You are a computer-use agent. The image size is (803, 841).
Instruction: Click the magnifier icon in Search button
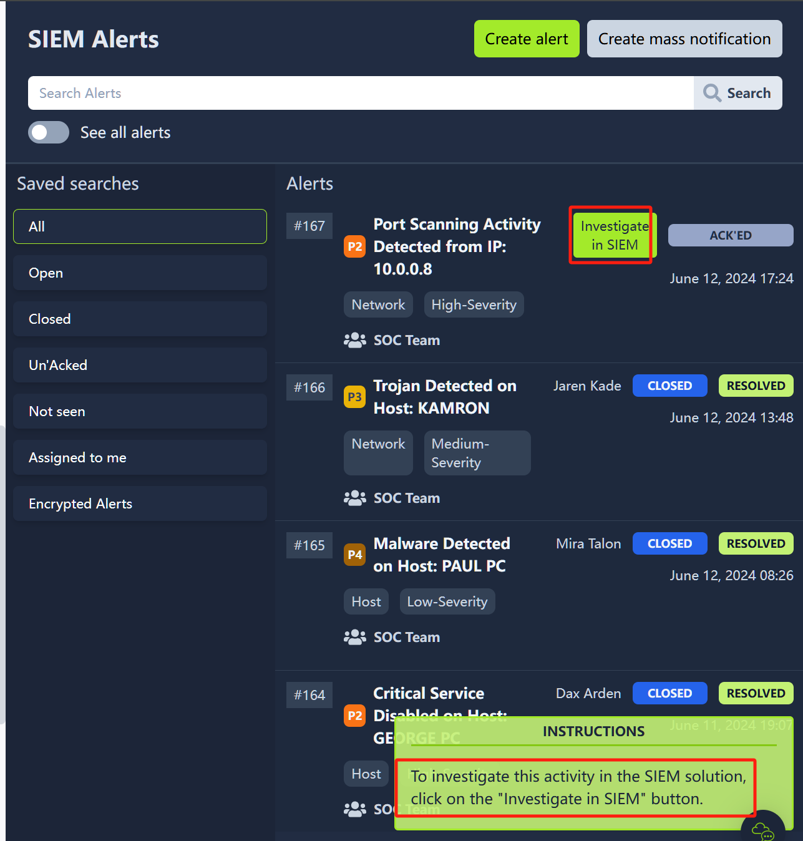pyautogui.click(x=712, y=93)
